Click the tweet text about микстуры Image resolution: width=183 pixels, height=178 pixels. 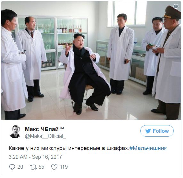click(x=69, y=148)
